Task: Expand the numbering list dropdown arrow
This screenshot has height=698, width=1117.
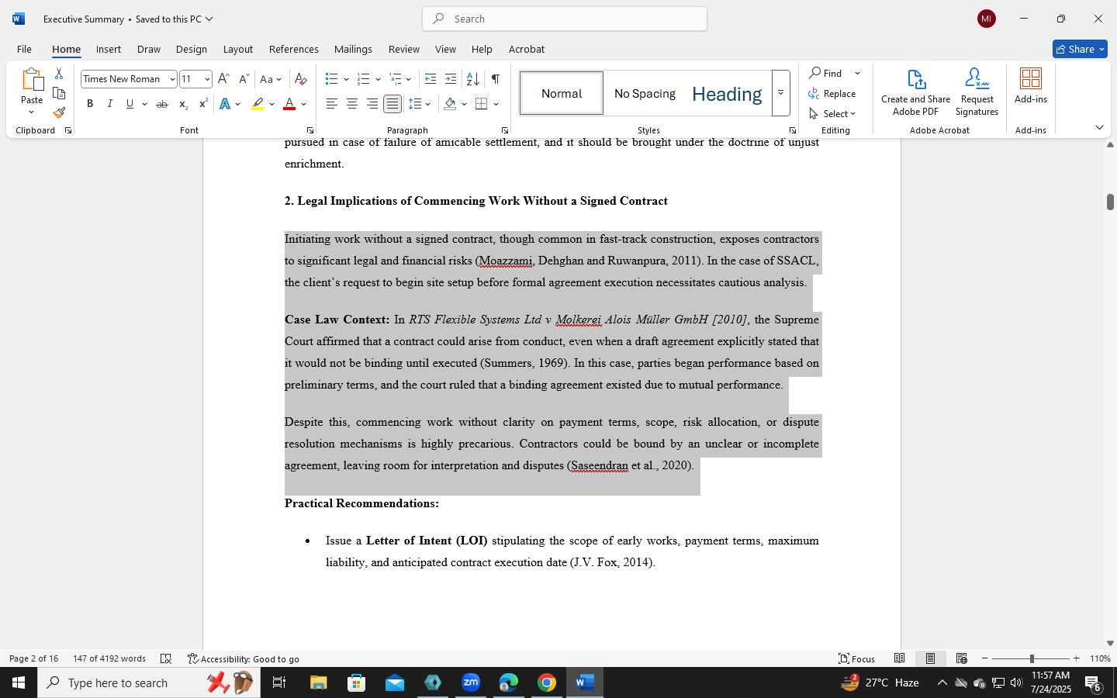Action: (378, 79)
